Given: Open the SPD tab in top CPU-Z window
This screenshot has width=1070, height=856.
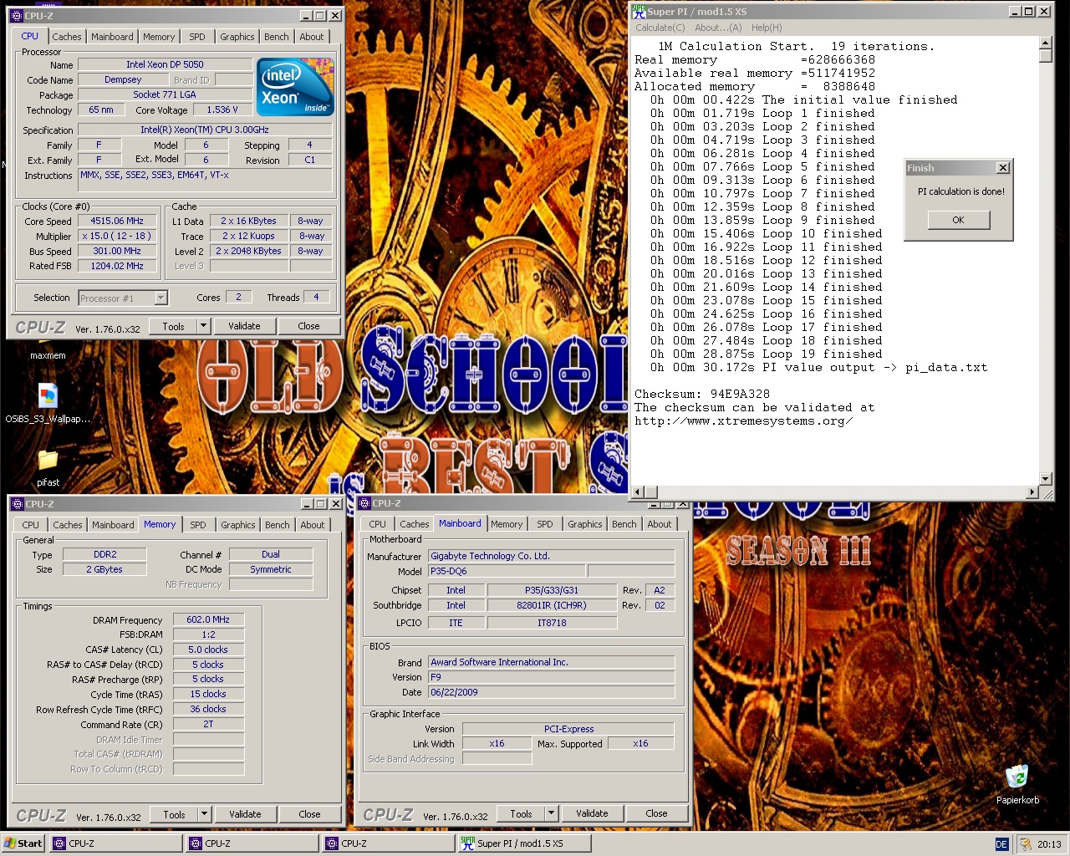Looking at the screenshot, I should point(197,37).
